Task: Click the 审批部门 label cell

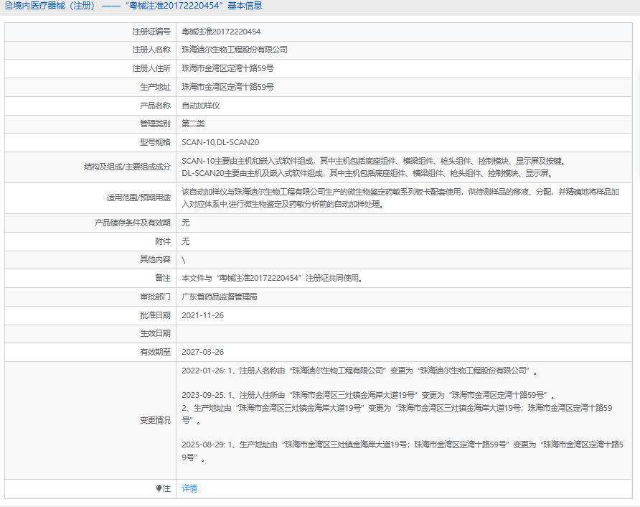Action: click(x=90, y=297)
